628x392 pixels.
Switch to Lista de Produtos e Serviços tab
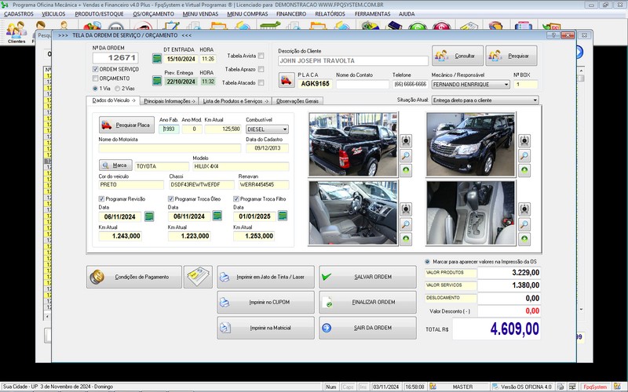click(235, 101)
